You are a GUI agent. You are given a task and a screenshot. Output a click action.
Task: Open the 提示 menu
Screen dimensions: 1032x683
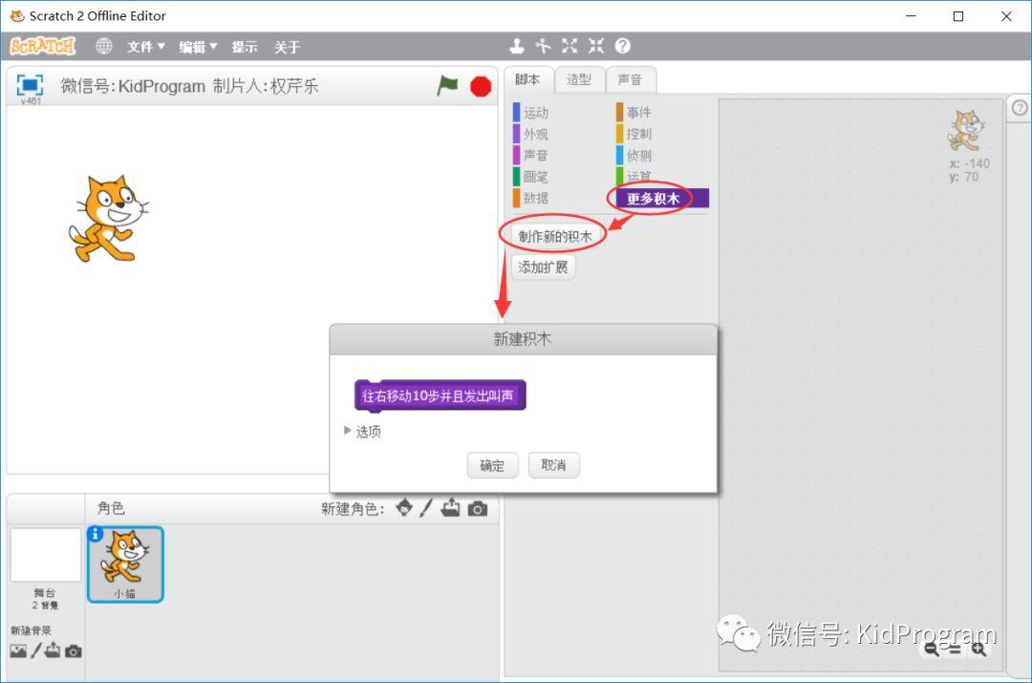pyautogui.click(x=245, y=47)
